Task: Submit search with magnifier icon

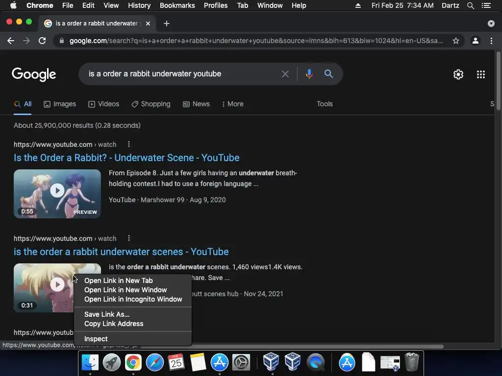Action: [328, 74]
